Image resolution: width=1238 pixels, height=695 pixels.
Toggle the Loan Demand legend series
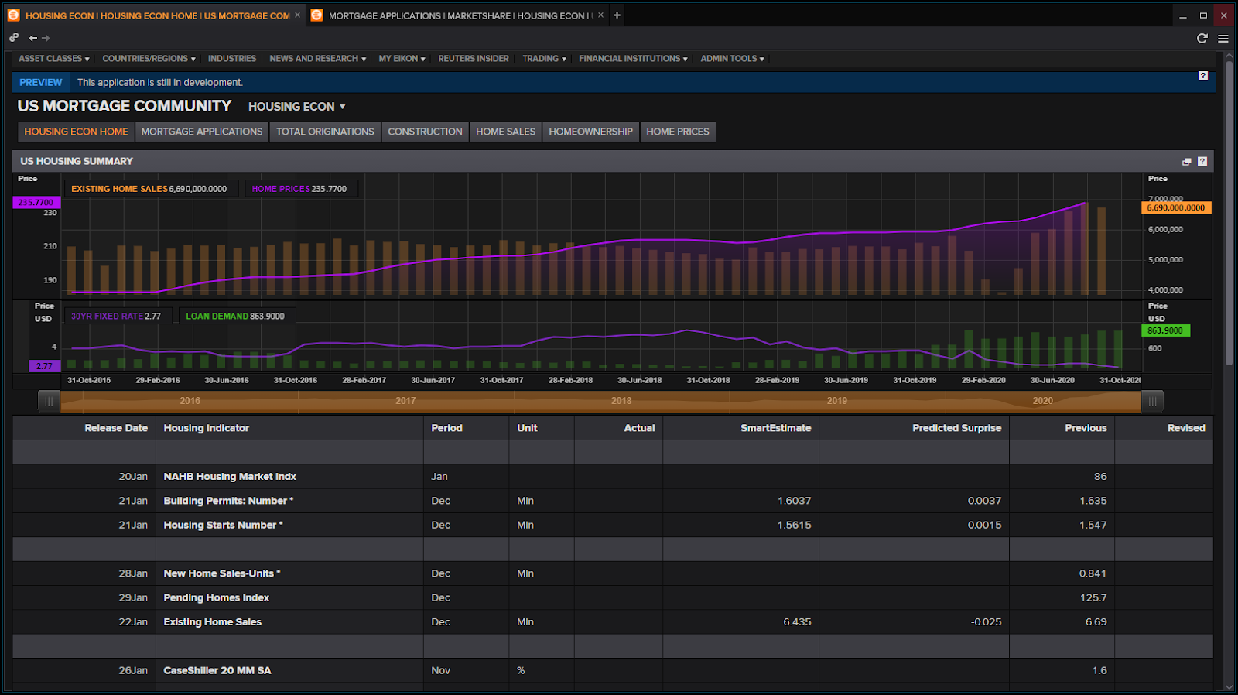coord(236,316)
